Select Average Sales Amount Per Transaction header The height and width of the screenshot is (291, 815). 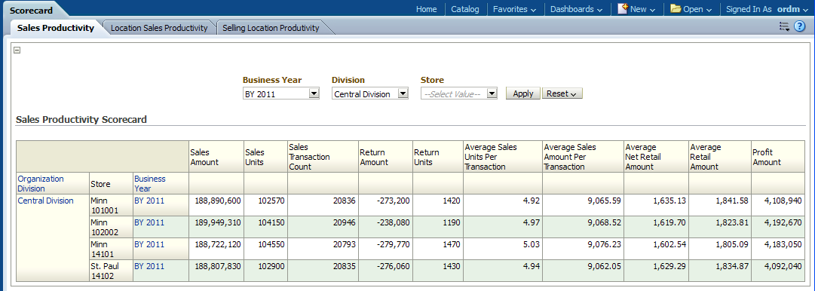pos(583,157)
